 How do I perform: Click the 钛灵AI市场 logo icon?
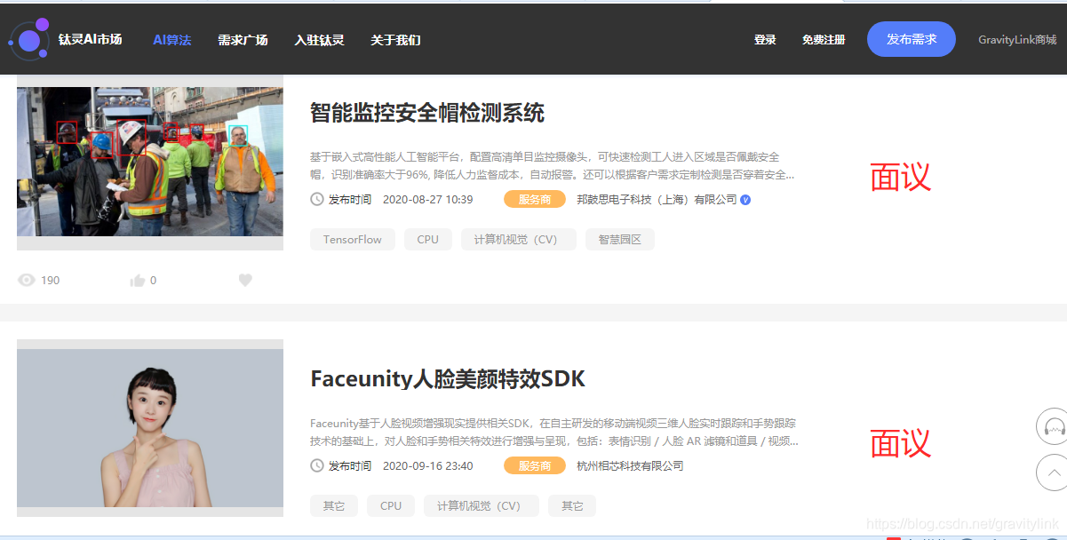click(28, 39)
